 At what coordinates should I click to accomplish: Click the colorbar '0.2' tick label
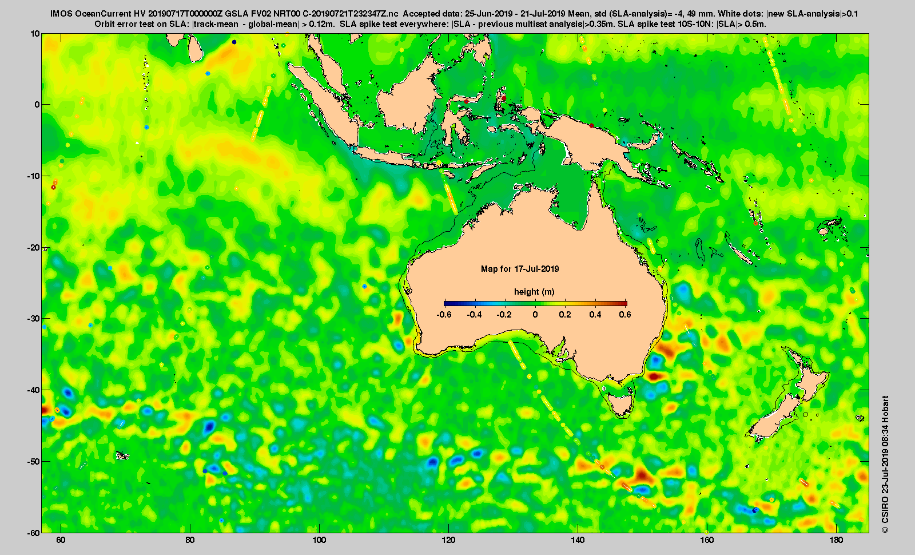565,314
